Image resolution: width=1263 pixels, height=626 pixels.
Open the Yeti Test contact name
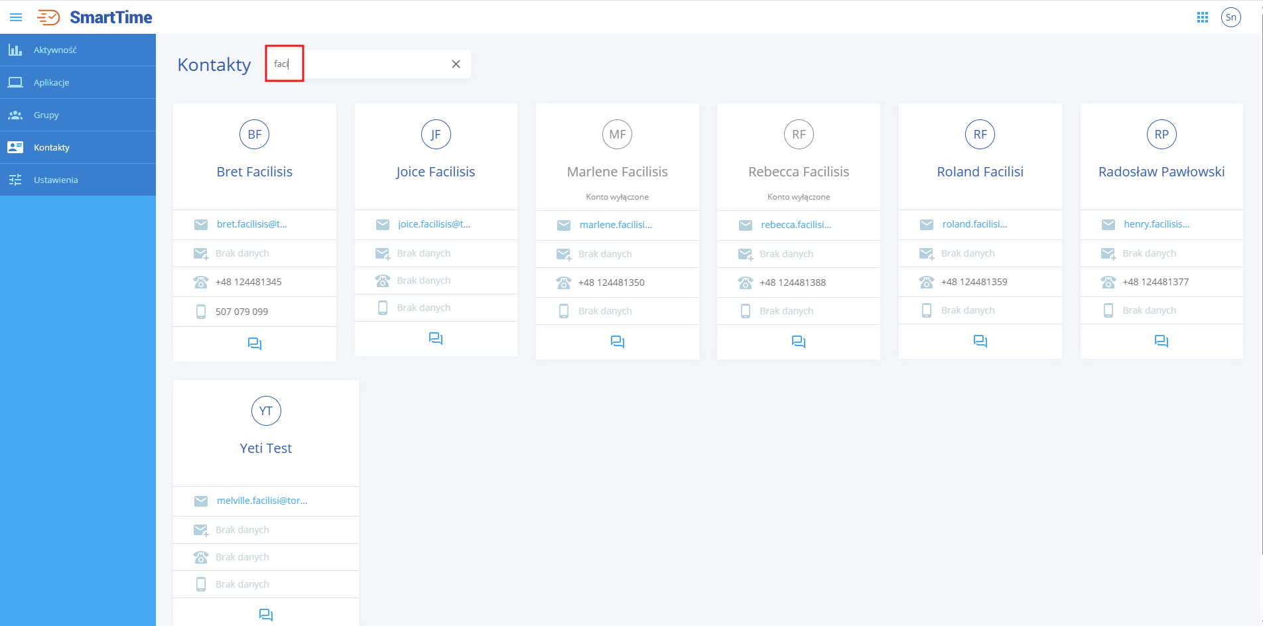(x=265, y=448)
